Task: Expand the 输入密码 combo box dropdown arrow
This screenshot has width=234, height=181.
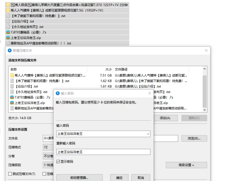Action: pos(148,134)
